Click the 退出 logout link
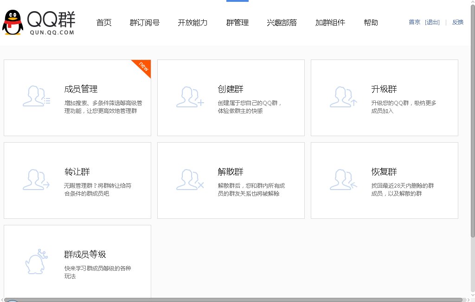 [432, 22]
